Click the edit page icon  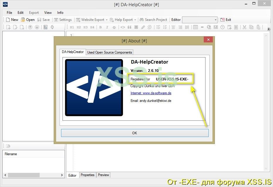click(15, 27)
